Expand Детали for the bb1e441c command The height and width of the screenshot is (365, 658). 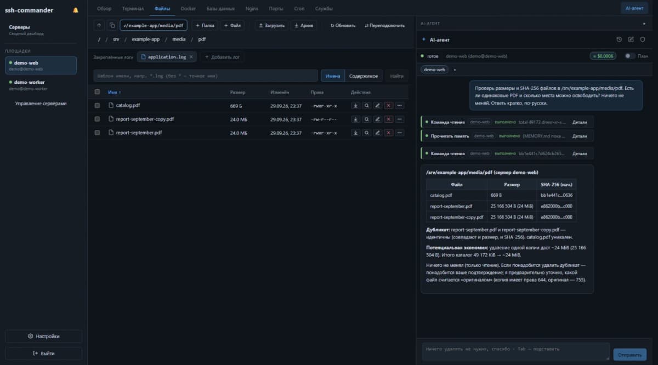coord(580,153)
